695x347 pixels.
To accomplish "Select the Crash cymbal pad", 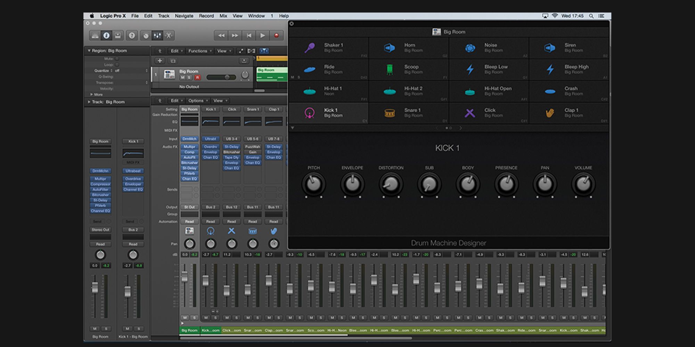I will click(569, 91).
